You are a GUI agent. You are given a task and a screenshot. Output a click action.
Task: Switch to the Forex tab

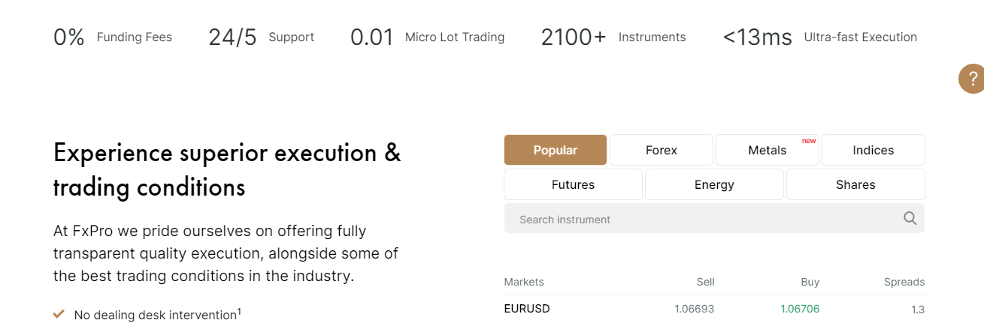tap(662, 150)
